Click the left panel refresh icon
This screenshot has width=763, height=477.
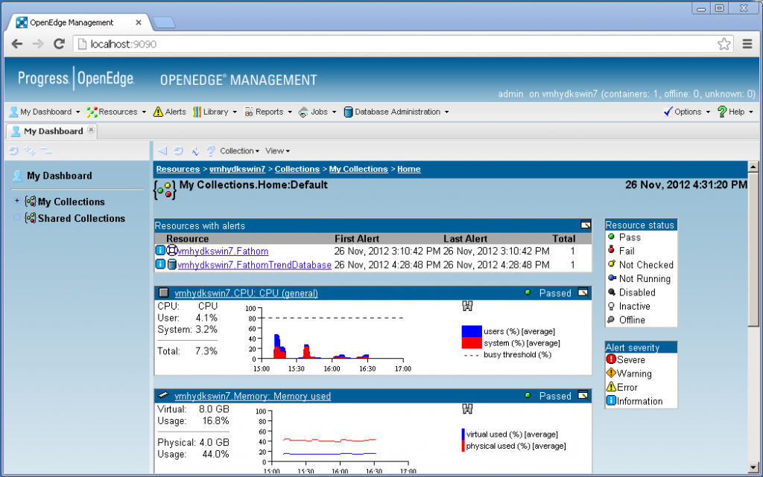(x=13, y=151)
